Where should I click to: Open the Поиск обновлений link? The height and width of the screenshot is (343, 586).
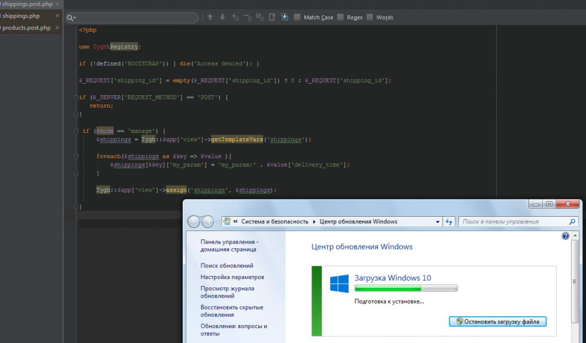point(226,265)
